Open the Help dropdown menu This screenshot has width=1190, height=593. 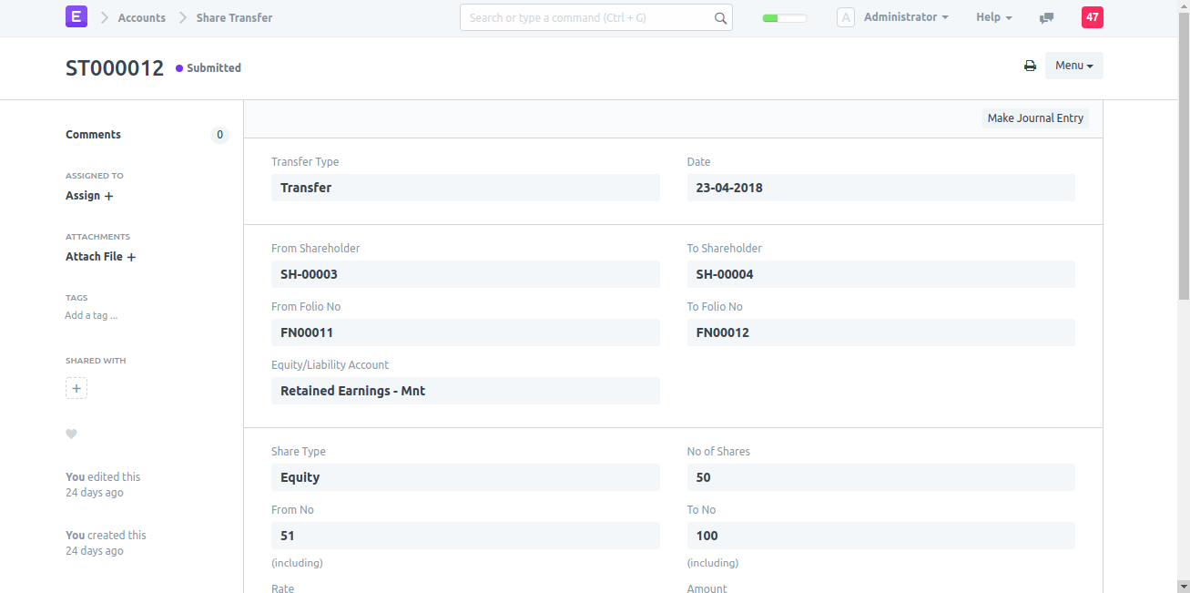[994, 17]
